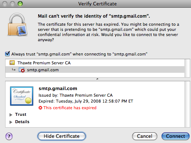The image size is (191, 143).
Task: Click the large Certificate Standard image
Action: (x=22, y=96)
